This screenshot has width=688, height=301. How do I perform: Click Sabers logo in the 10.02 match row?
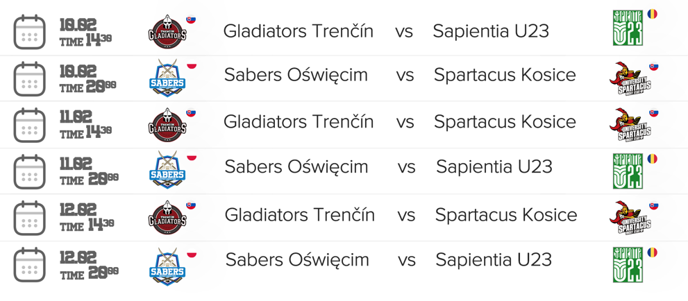coord(168,78)
